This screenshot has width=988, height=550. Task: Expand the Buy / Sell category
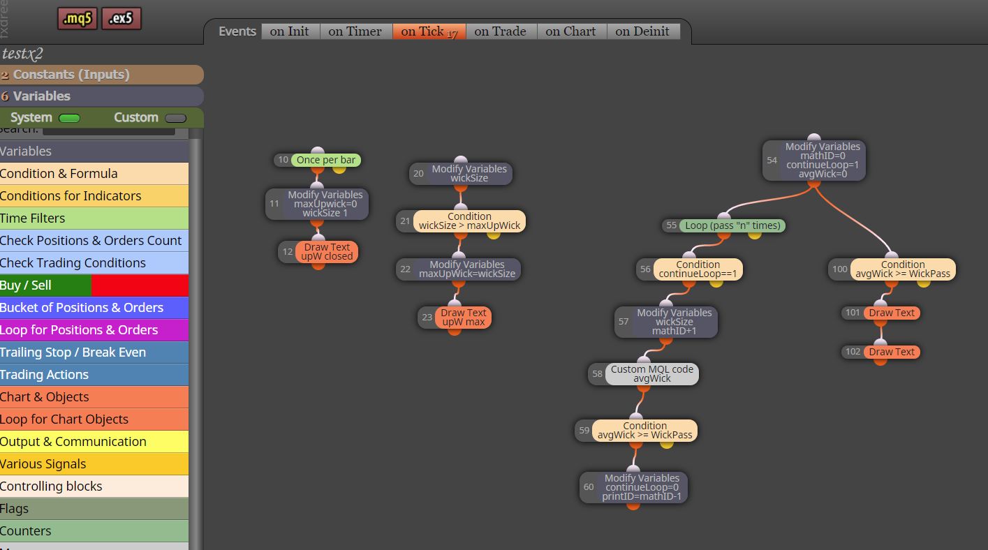[94, 285]
